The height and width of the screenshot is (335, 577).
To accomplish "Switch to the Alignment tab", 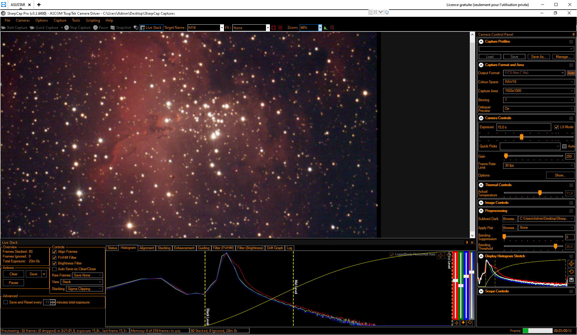I will click(x=147, y=248).
